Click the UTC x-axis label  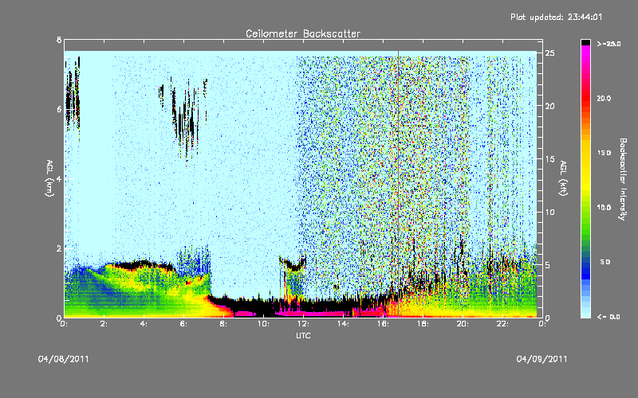pyautogui.click(x=303, y=335)
